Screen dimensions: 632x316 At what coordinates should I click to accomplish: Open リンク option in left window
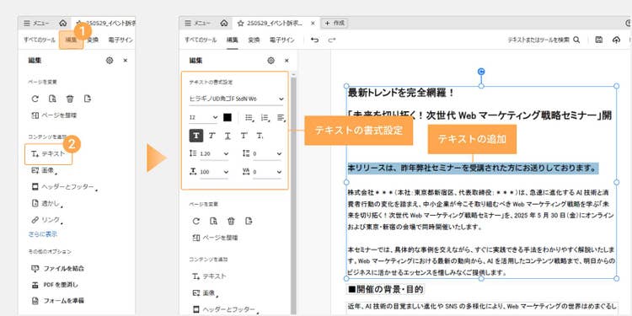(46, 220)
